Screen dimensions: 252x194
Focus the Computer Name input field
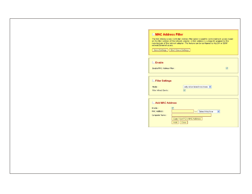click(x=192, y=115)
